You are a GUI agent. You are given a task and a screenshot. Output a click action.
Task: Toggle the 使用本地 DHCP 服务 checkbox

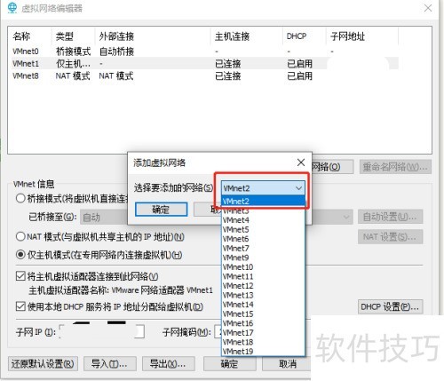[x=20, y=306]
